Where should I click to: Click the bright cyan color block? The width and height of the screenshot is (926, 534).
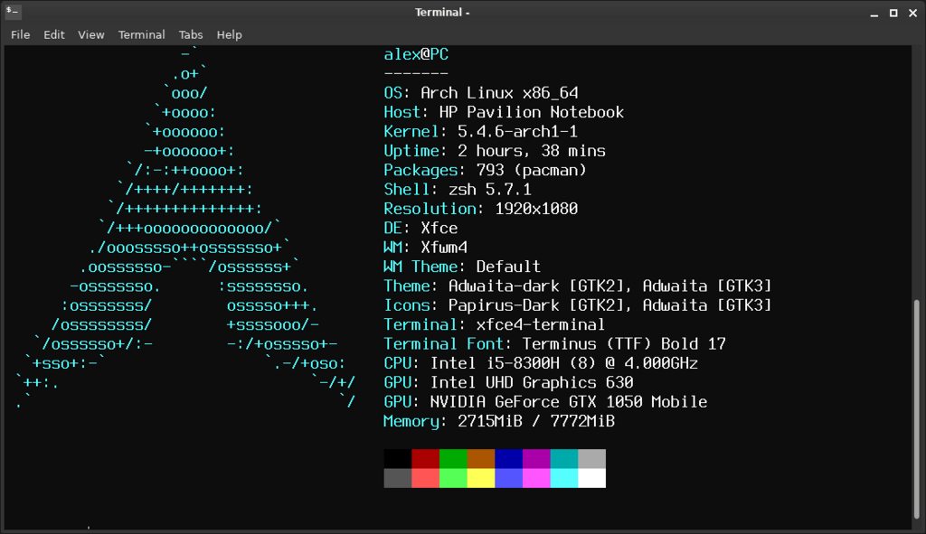(x=564, y=478)
